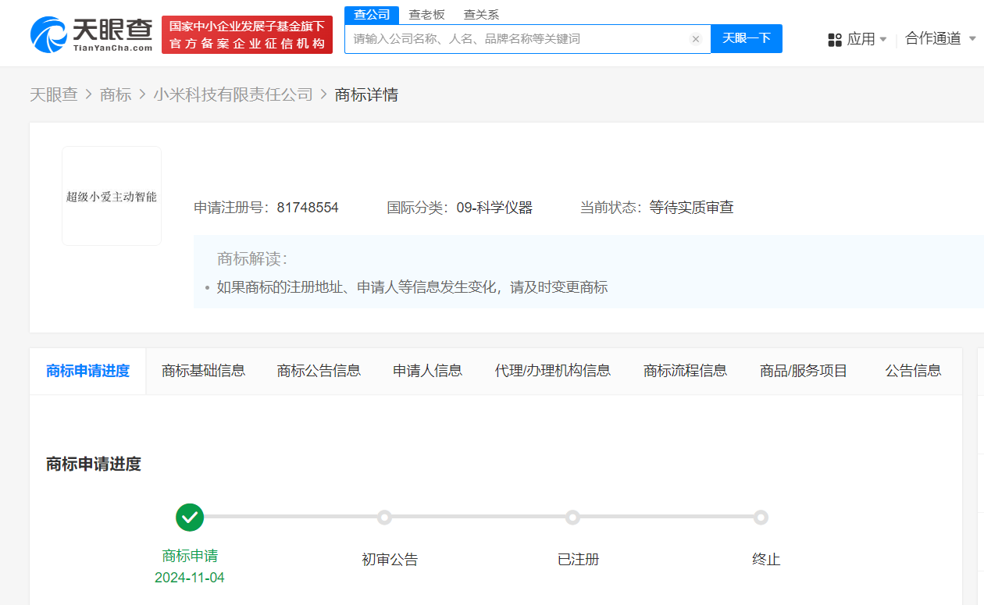Open the 商品/服务项目 tab
The height and width of the screenshot is (605, 984).
(x=804, y=371)
